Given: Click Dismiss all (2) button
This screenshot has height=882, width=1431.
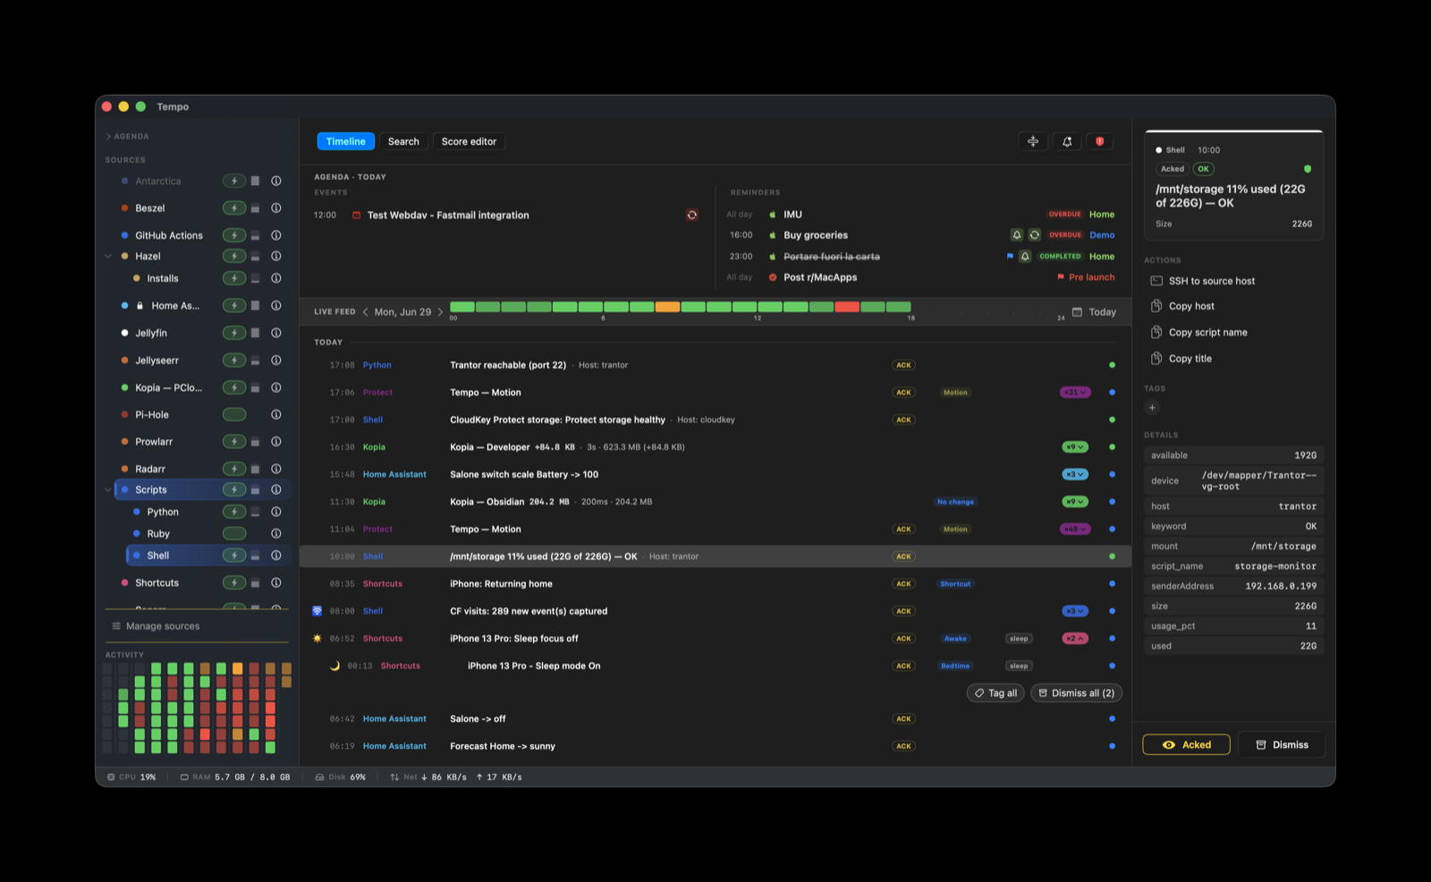Looking at the screenshot, I should [x=1076, y=693].
